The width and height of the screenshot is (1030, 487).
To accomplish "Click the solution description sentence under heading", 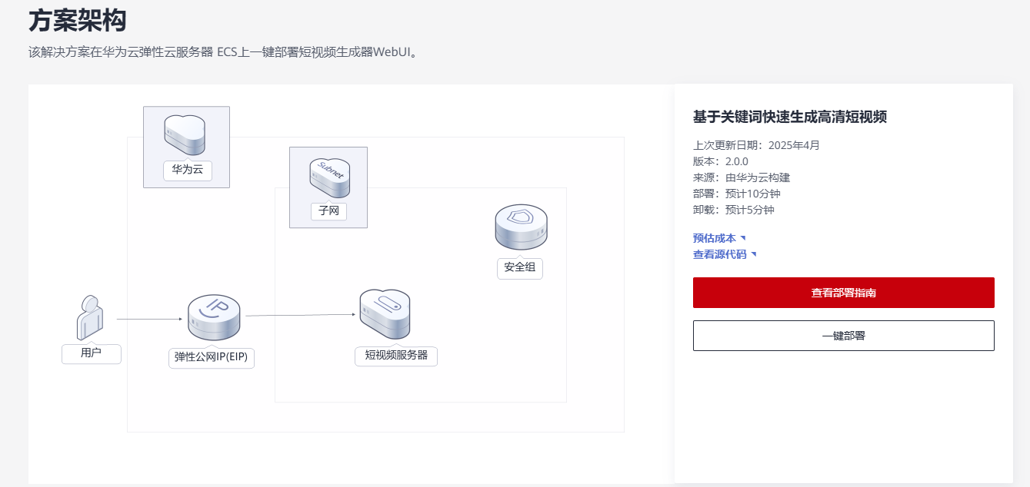I will pos(223,52).
